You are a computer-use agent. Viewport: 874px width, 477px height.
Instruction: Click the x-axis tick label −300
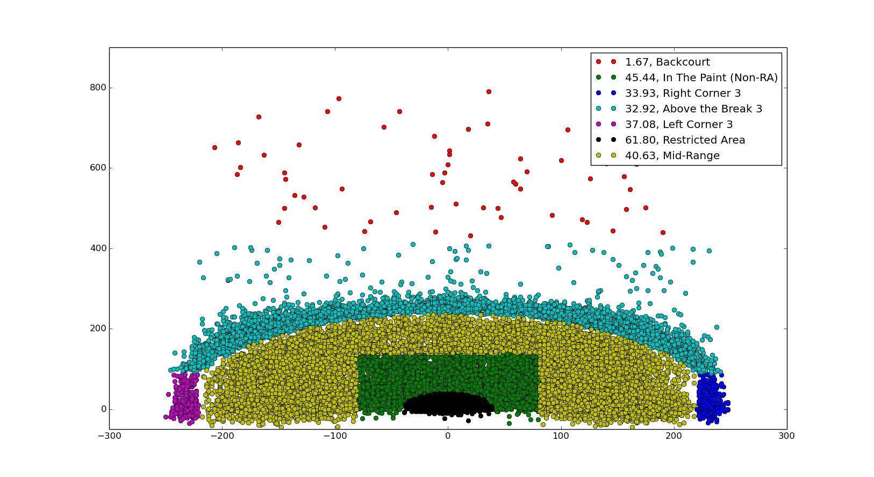[x=109, y=437]
